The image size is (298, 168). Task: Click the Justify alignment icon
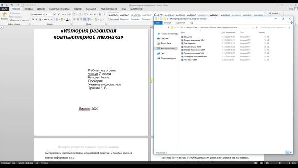click(85, 19)
